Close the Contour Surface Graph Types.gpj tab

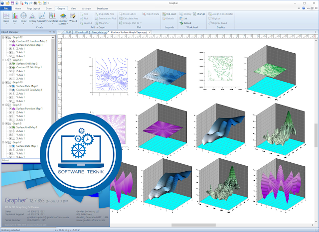150,32
